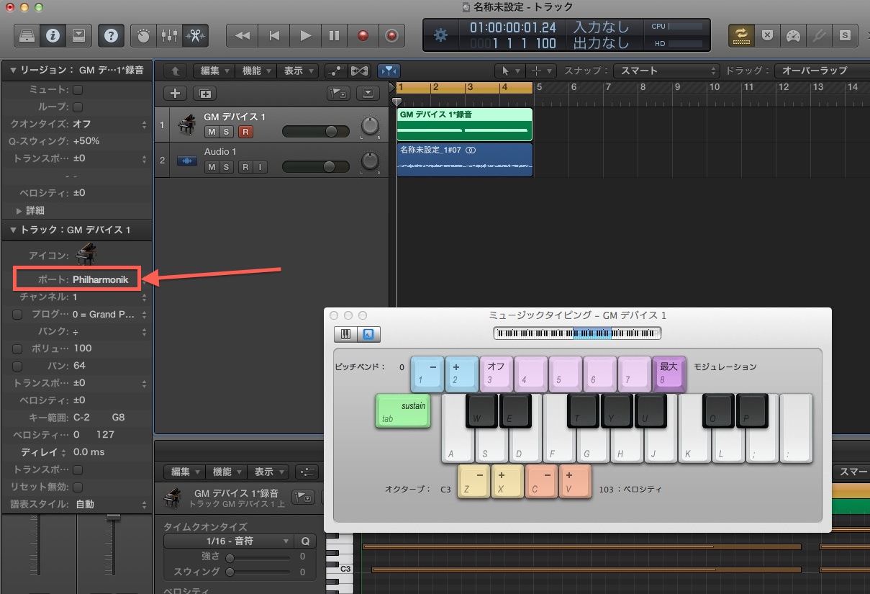The width and height of the screenshot is (870, 594).
Task: Open ドラッグ オーバーラップ dropdown
Action: click(821, 71)
